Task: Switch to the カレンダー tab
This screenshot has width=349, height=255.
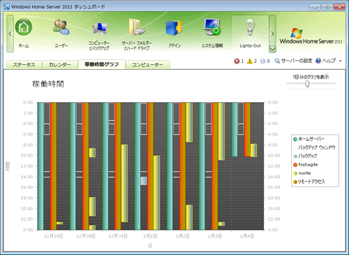Action: coord(60,65)
